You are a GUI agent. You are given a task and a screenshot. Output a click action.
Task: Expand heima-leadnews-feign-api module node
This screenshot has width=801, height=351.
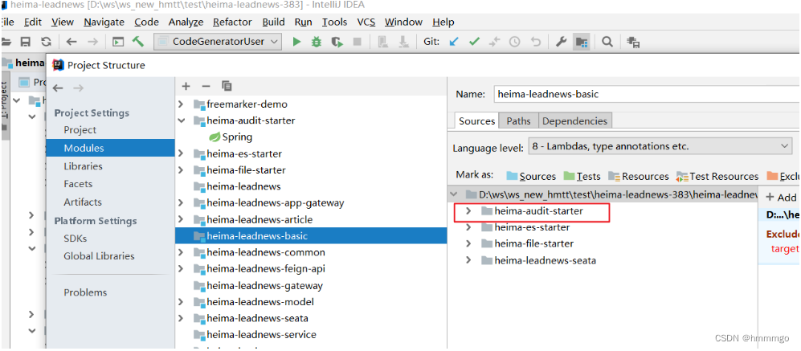(x=182, y=269)
